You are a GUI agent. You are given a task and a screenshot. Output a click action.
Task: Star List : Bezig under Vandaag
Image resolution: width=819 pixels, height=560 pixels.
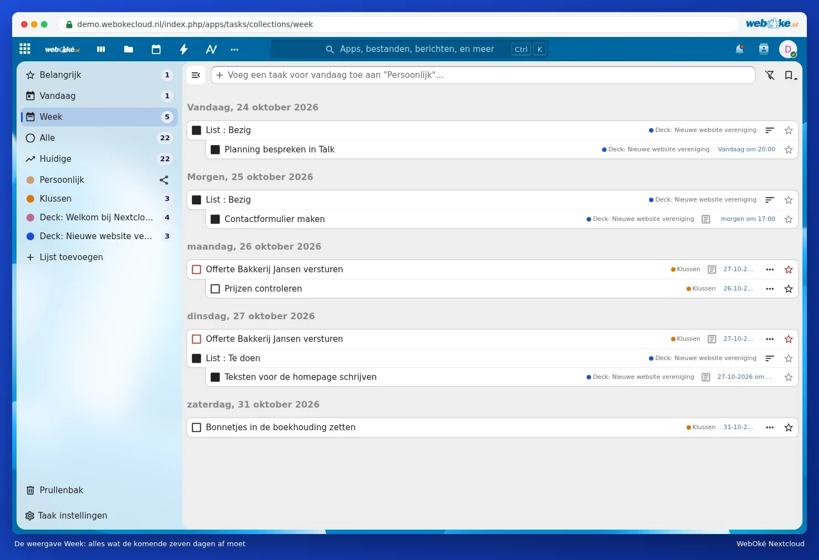(x=789, y=130)
